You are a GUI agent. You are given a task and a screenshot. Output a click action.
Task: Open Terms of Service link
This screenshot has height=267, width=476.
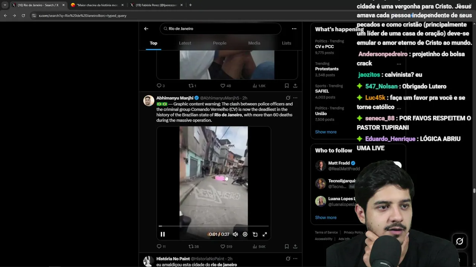pyautogui.click(x=326, y=233)
